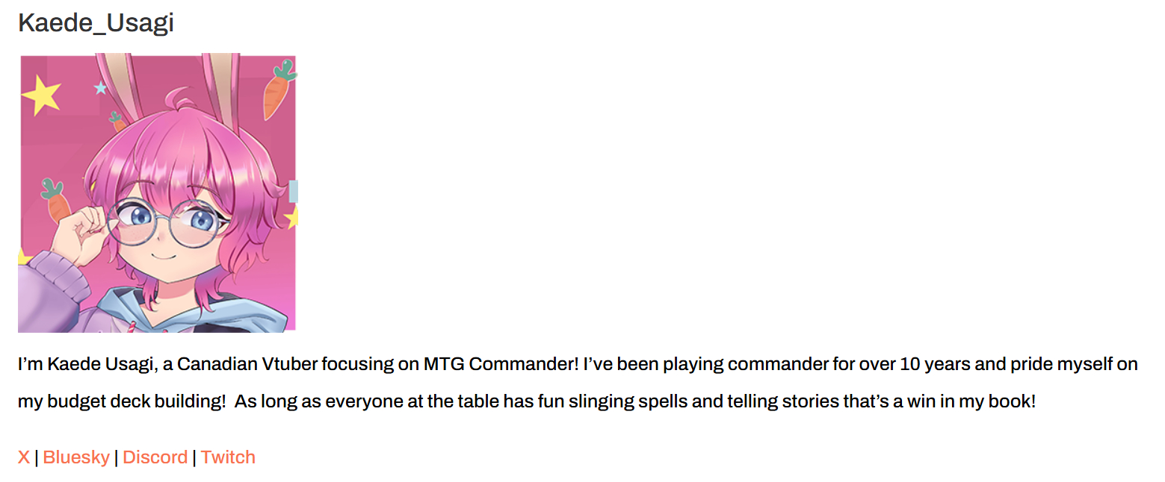Click the Kaede_Usagi heading
Screen dimensions: 1165x482
[96, 23]
